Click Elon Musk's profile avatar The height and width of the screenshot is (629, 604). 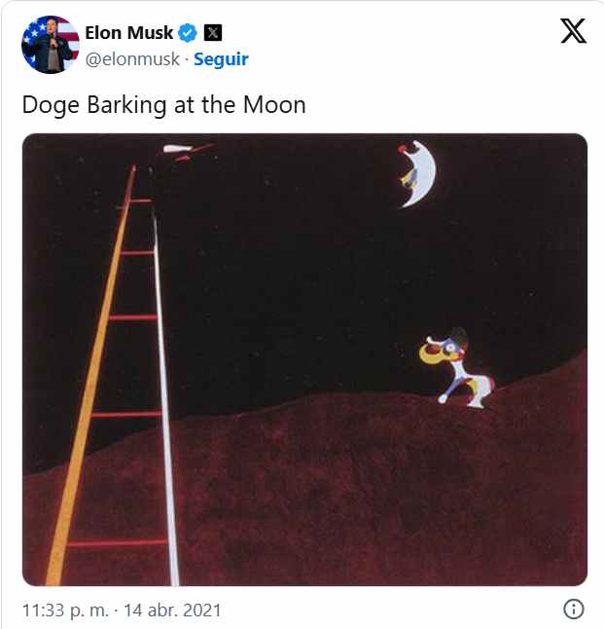click(51, 45)
